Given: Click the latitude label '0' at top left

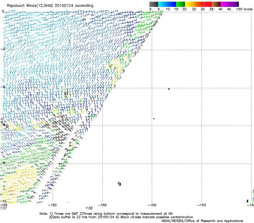Looking at the screenshot, I should pyautogui.click(x=3, y=11).
